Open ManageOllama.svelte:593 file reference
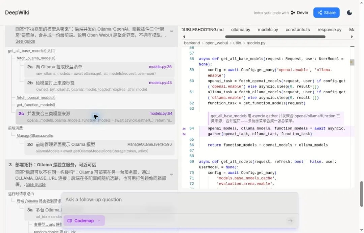 click(150, 144)
